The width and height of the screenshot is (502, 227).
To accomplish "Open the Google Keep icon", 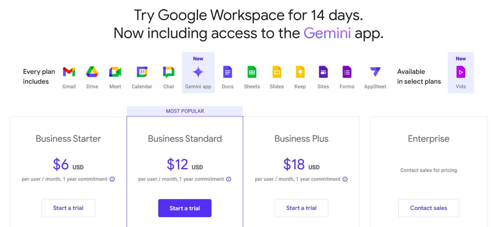I will coord(300,72).
